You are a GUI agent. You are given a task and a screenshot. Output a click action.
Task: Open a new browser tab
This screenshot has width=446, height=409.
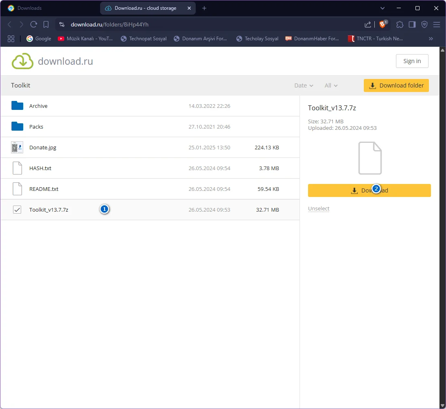click(x=204, y=8)
